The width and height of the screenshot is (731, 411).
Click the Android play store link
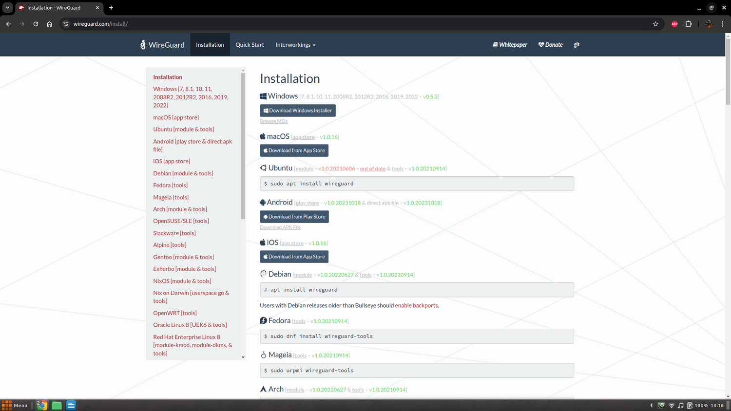(x=307, y=203)
